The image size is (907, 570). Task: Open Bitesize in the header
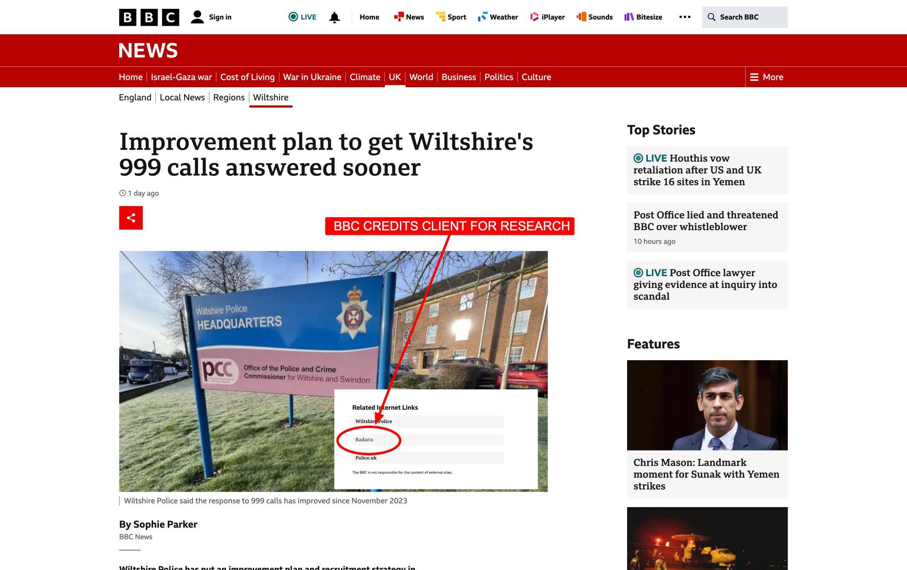(x=643, y=17)
